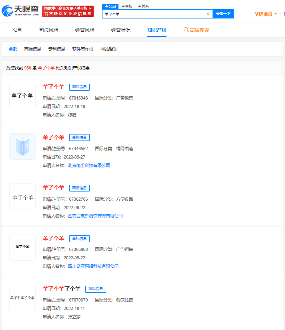Select the 网站备案 filter
Screen dimensions: 285x330
click(x=109, y=49)
